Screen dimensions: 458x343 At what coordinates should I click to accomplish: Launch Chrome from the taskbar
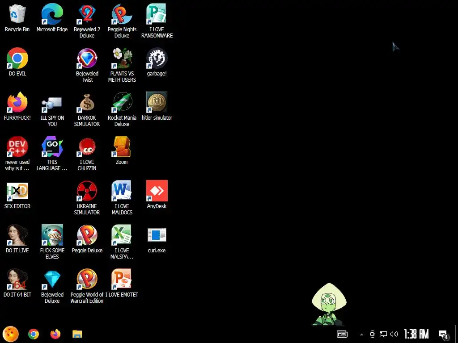[34, 334]
